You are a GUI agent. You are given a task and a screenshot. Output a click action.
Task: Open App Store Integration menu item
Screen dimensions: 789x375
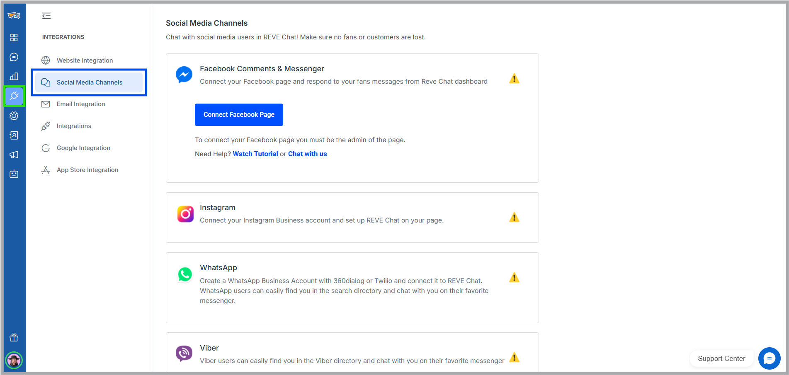pos(87,170)
